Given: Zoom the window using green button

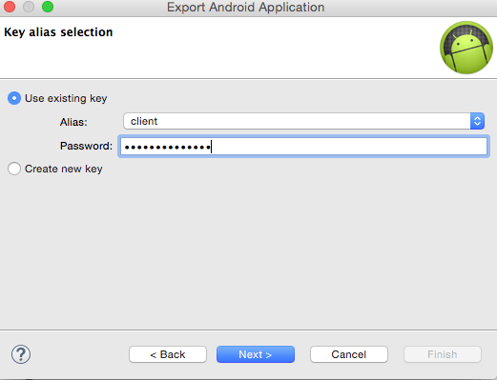Looking at the screenshot, I should tap(48, 7).
